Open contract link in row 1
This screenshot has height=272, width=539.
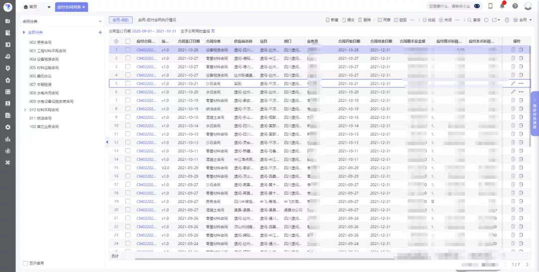tap(146, 50)
